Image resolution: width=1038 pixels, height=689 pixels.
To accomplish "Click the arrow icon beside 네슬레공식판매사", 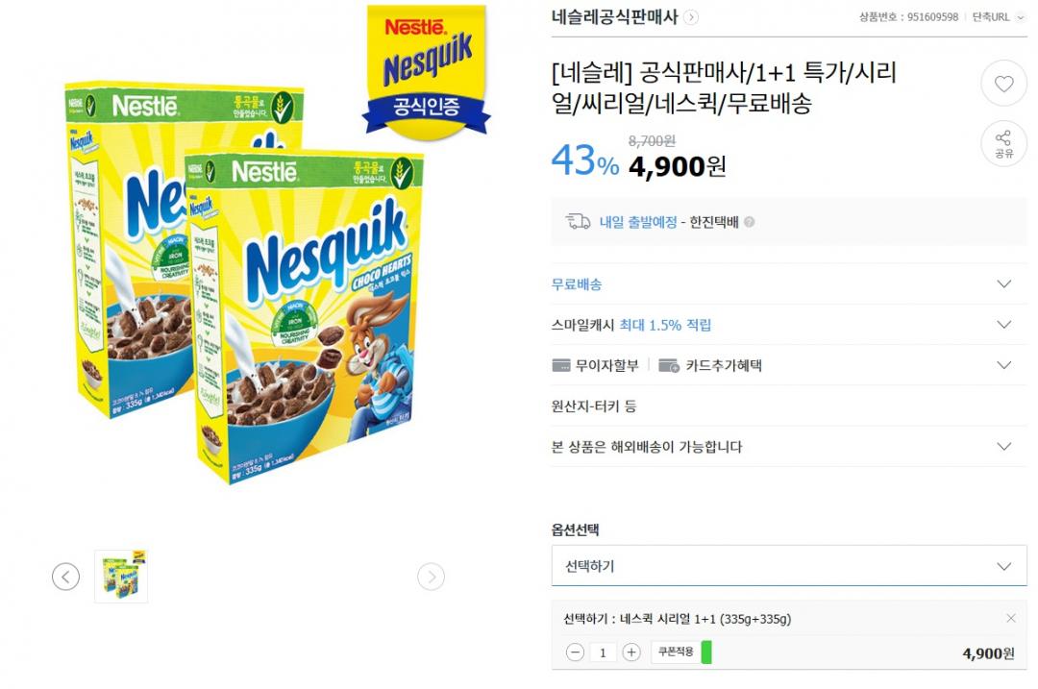I will (x=692, y=17).
